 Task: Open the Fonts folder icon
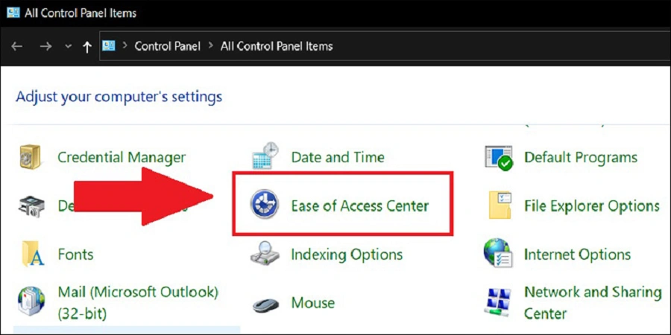(33, 254)
